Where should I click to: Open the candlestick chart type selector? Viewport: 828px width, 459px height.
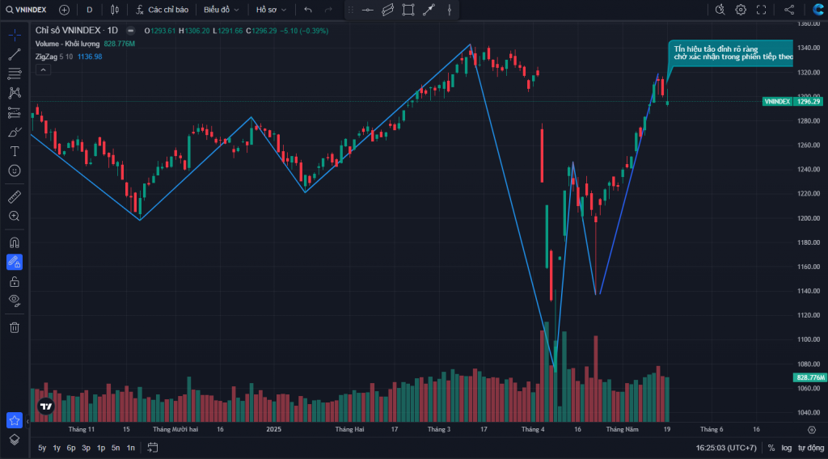115,10
